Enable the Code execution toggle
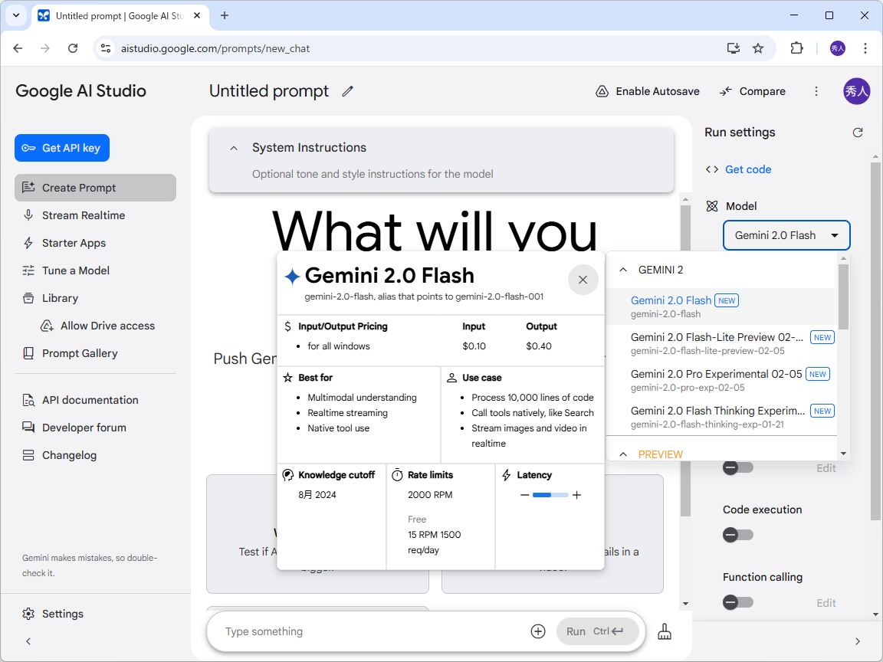883x662 pixels. 737,535
